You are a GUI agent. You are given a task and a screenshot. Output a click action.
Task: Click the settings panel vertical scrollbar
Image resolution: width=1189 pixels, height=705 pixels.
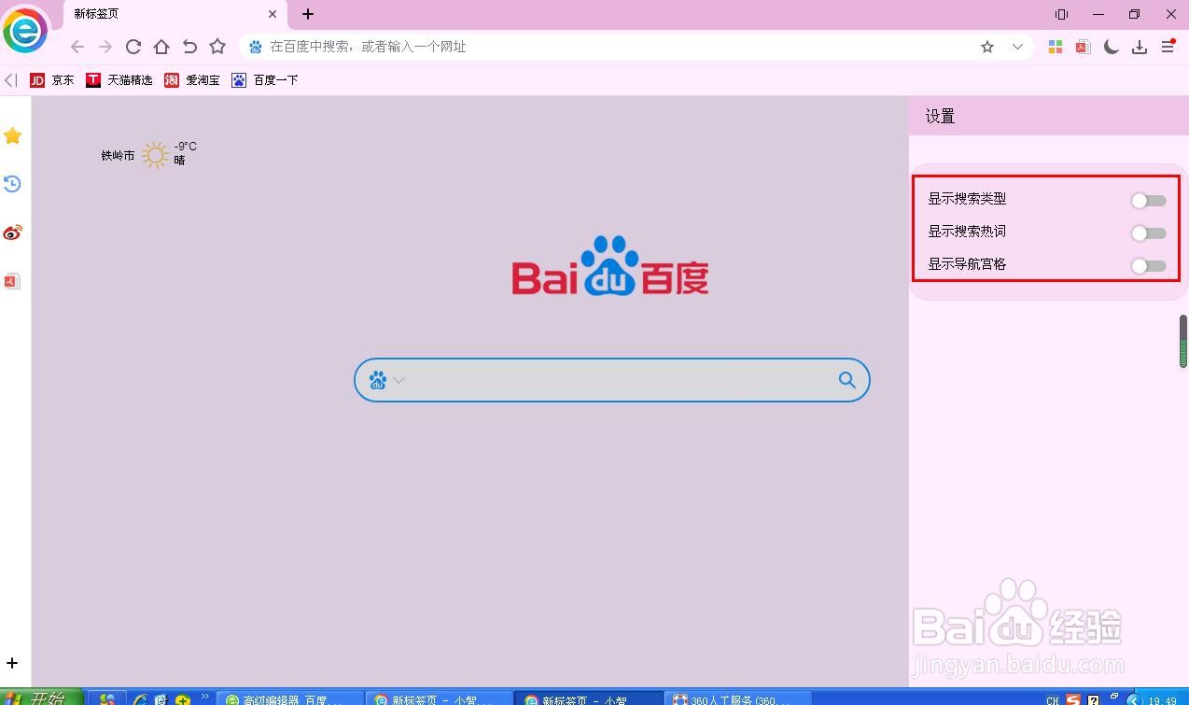pyautogui.click(x=1183, y=342)
